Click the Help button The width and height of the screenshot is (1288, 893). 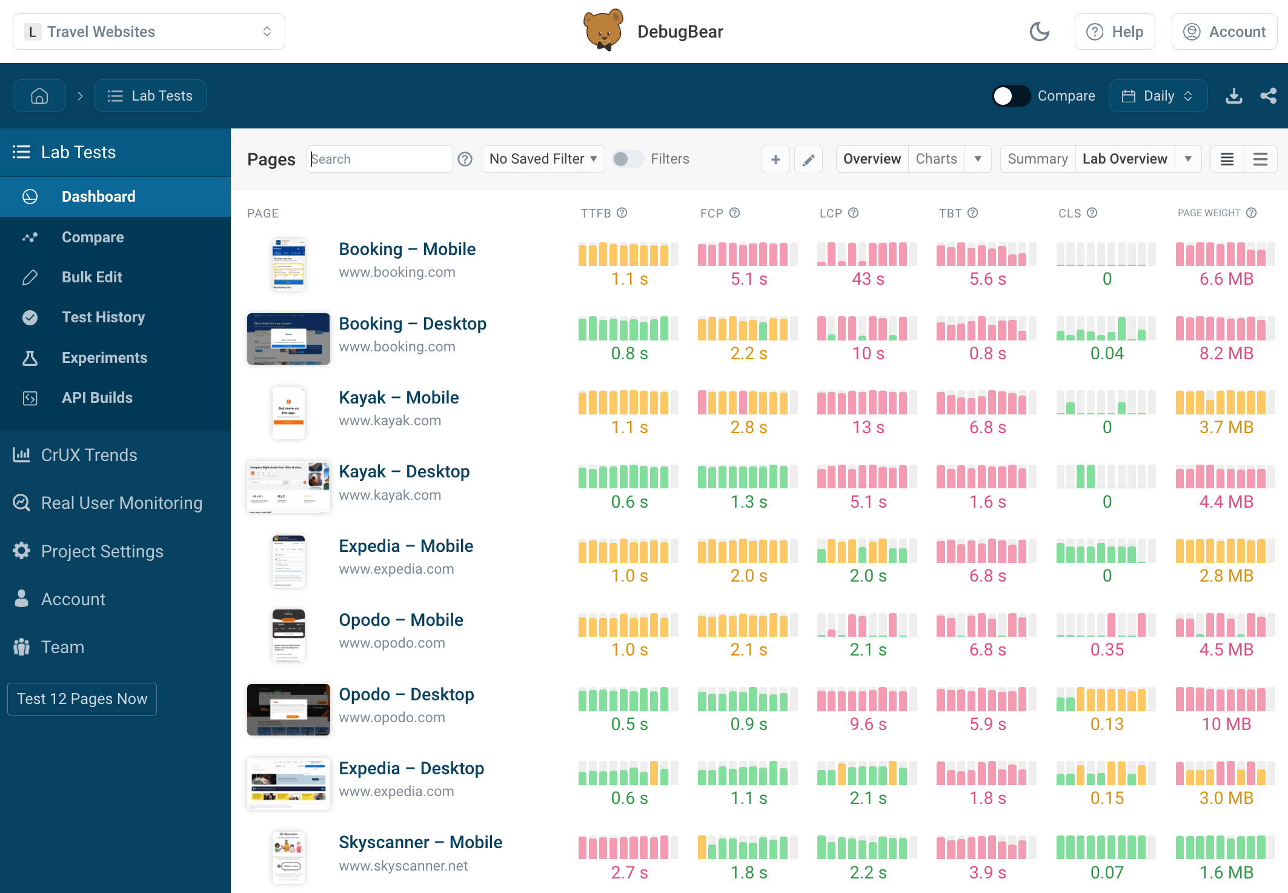pyautogui.click(x=1115, y=32)
